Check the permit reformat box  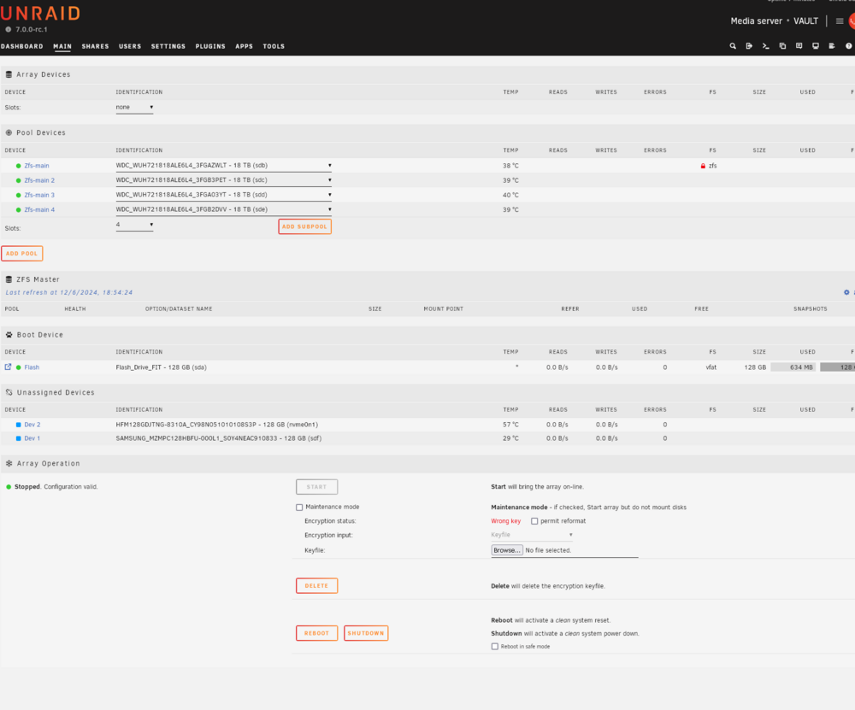coord(534,521)
